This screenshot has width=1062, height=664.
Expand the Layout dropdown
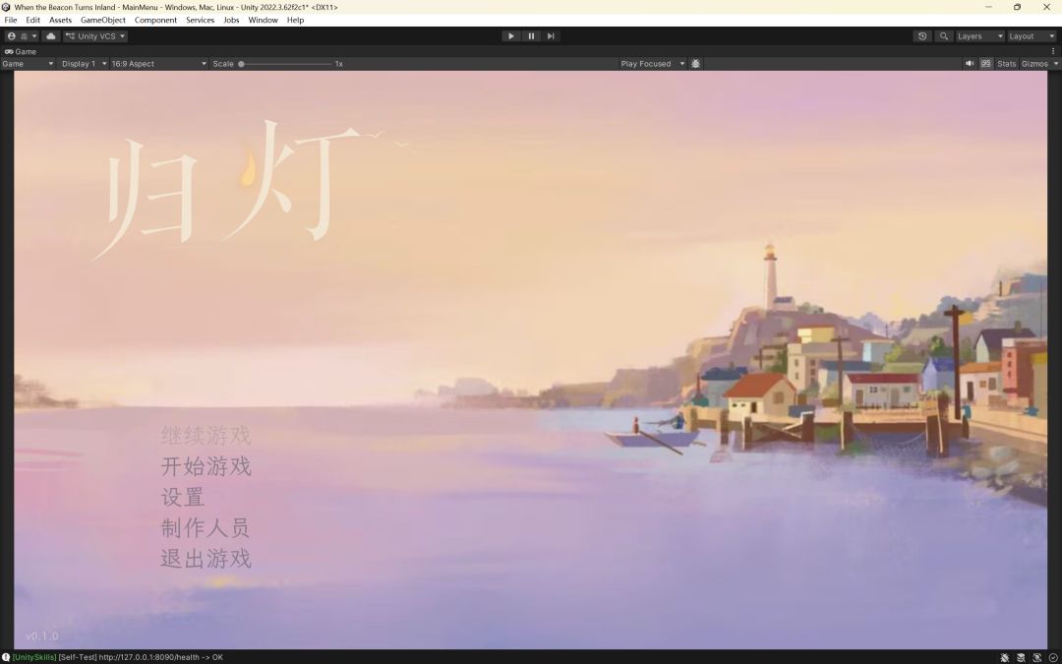pyautogui.click(x=1031, y=36)
